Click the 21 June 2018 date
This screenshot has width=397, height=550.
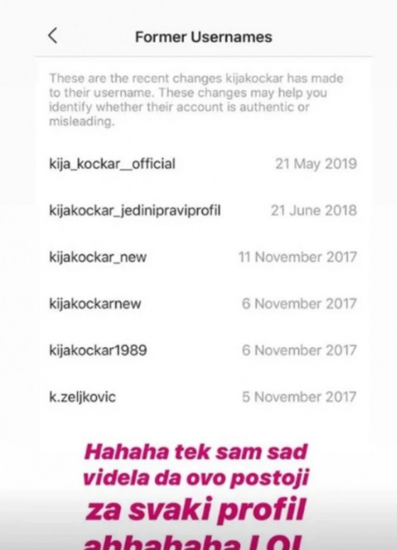click(x=314, y=210)
